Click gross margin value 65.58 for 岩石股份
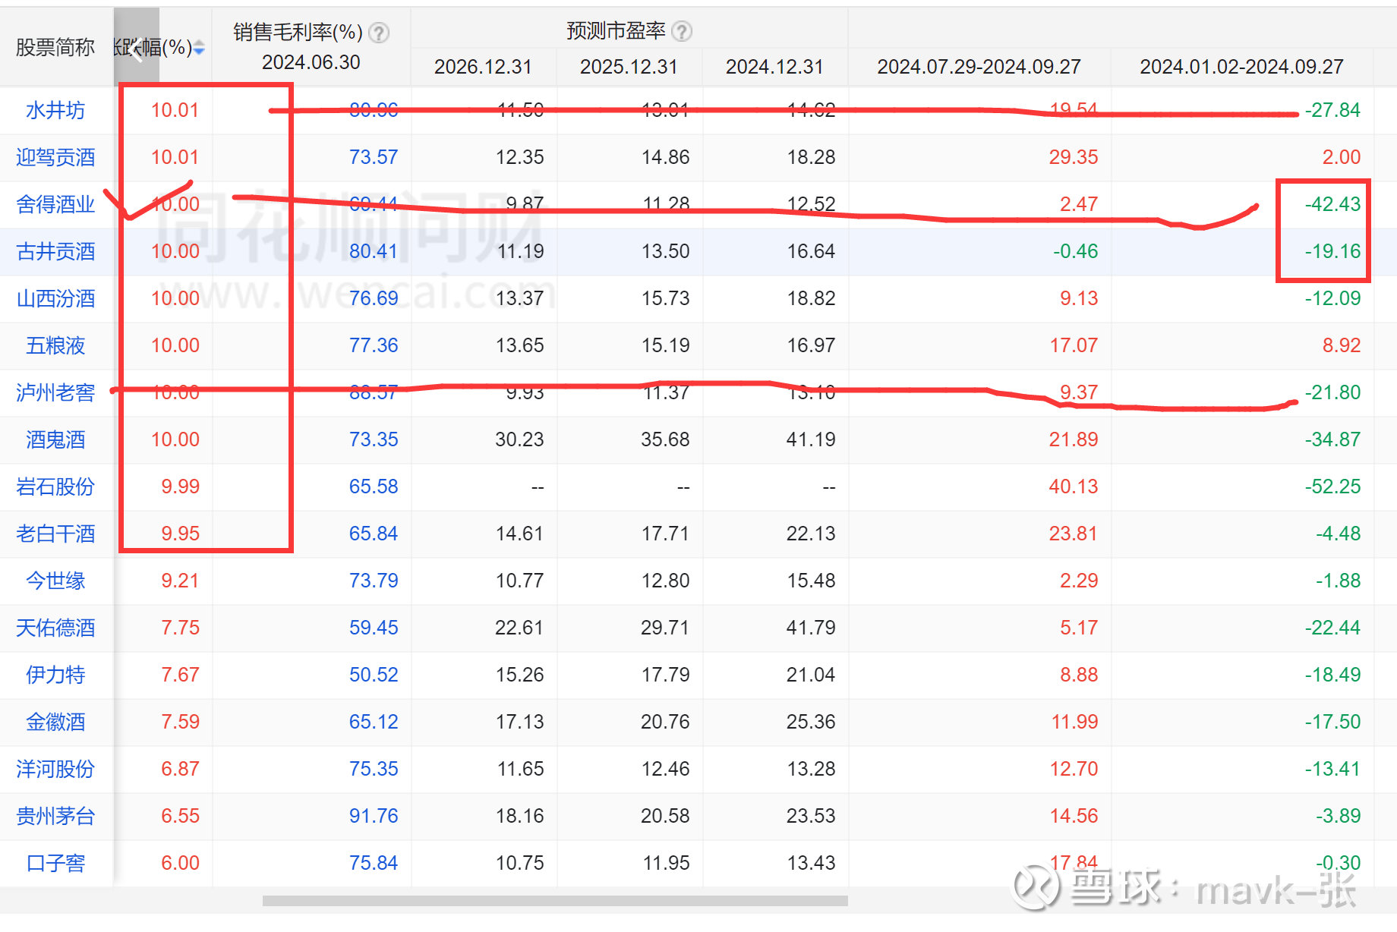Viewport: 1397px width, 932px height. click(374, 486)
